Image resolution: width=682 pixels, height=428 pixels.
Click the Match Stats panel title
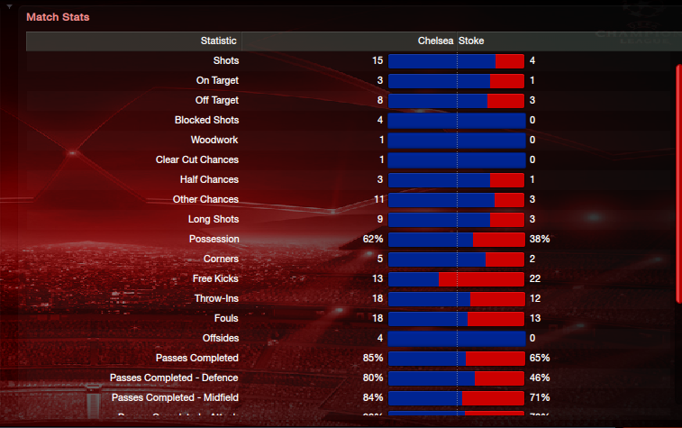tap(58, 17)
